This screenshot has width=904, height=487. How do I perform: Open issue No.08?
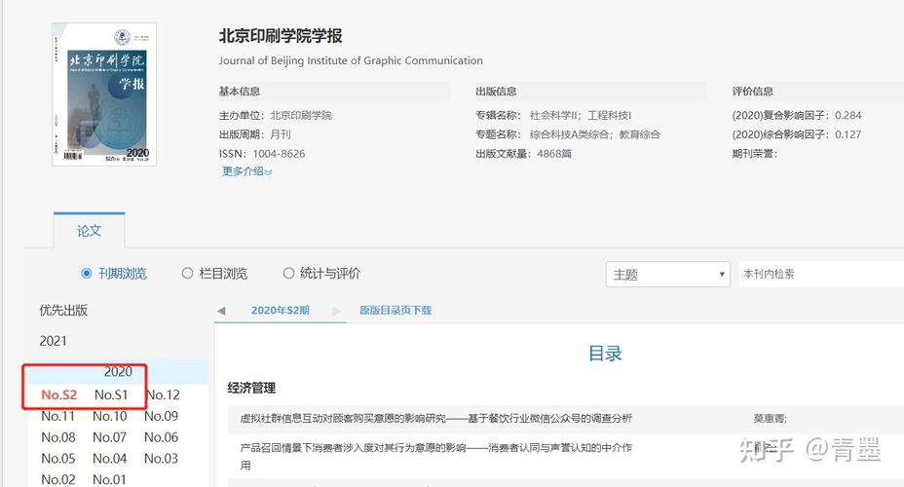click(57, 437)
